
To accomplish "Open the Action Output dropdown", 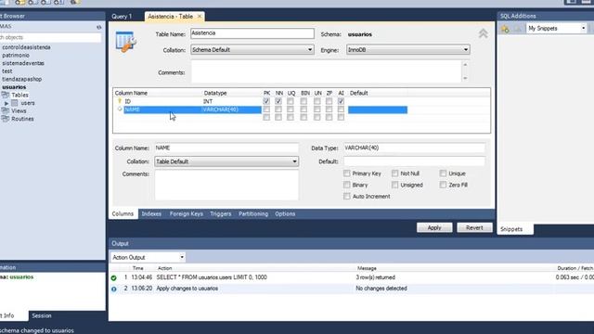I will tap(148, 258).
